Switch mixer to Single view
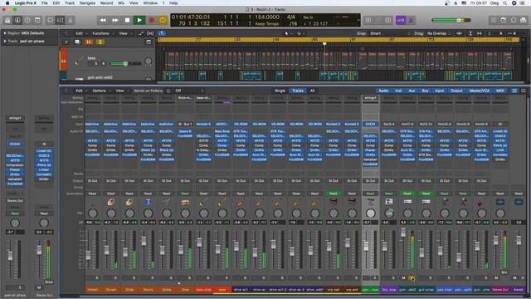 280,91
